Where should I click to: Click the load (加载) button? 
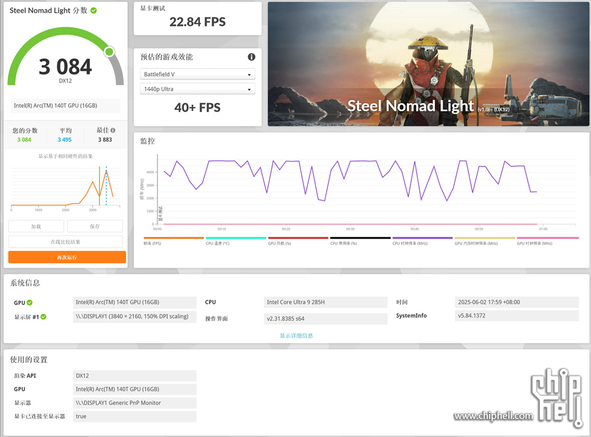(36, 227)
